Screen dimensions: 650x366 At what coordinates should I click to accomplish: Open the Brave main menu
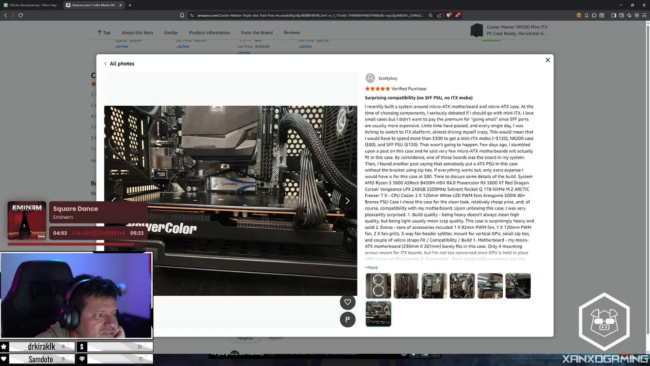pyautogui.click(x=644, y=15)
